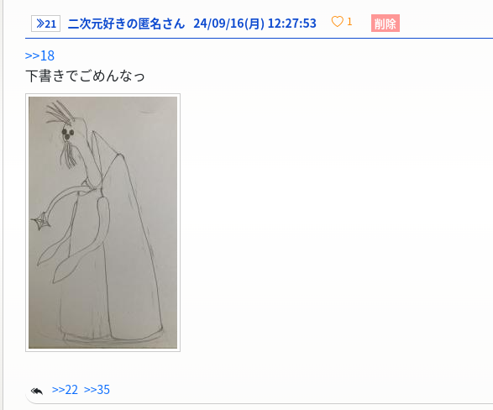493x410 pixels.
Task: Click the blue divider line under the header
Action: coord(259,39)
